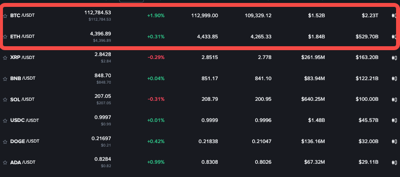Add BNB/USDT to favorites with its star
This screenshot has width=400, height=177.
tap(5, 79)
